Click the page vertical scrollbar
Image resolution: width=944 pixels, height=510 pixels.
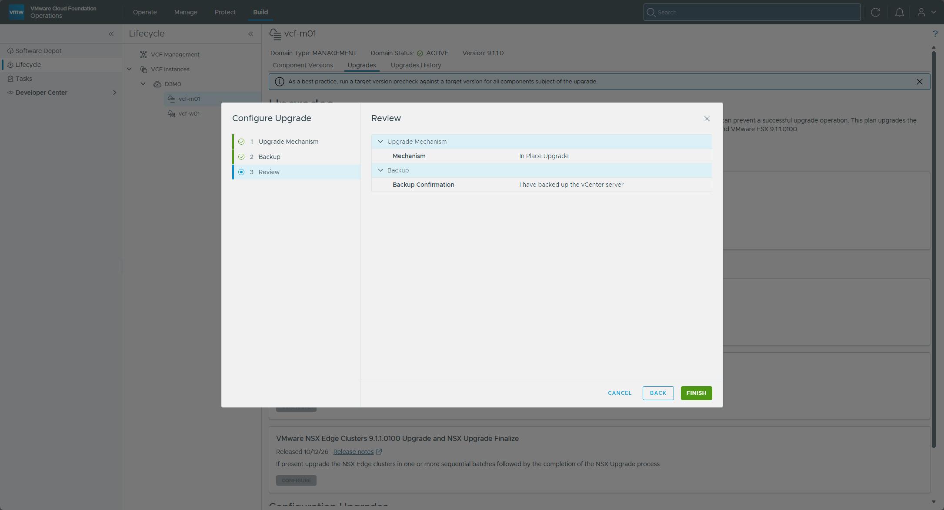[934, 250]
